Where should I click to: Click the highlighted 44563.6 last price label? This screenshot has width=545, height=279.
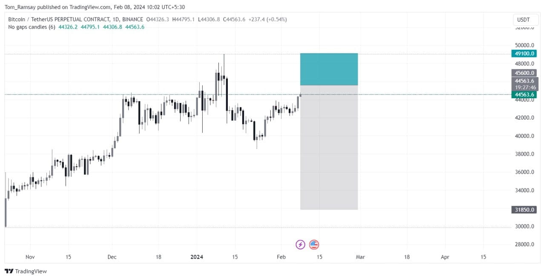click(524, 95)
